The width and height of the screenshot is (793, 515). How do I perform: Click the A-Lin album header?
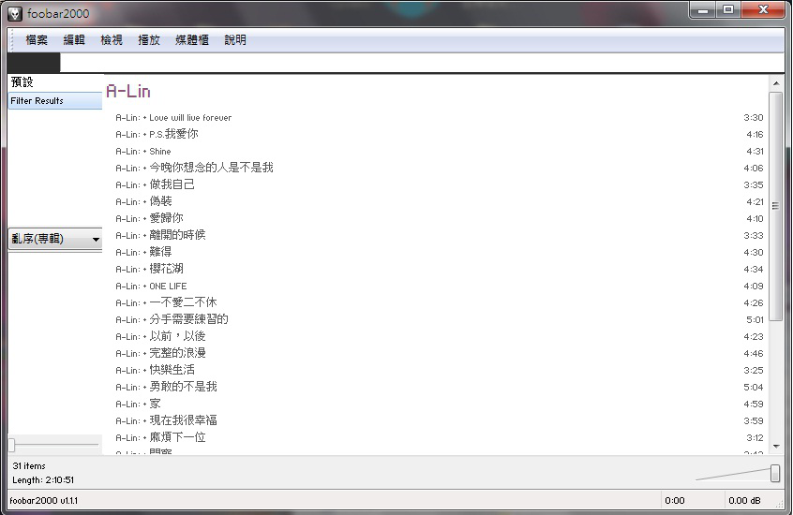128,91
